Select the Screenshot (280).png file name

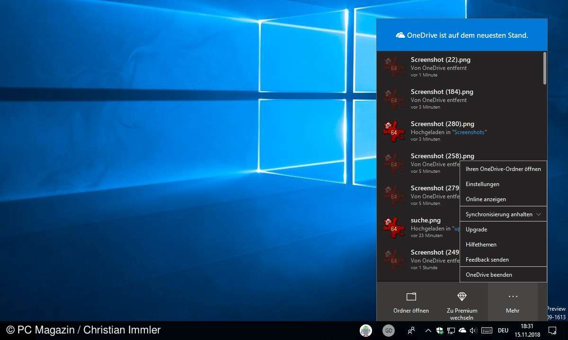(x=442, y=124)
